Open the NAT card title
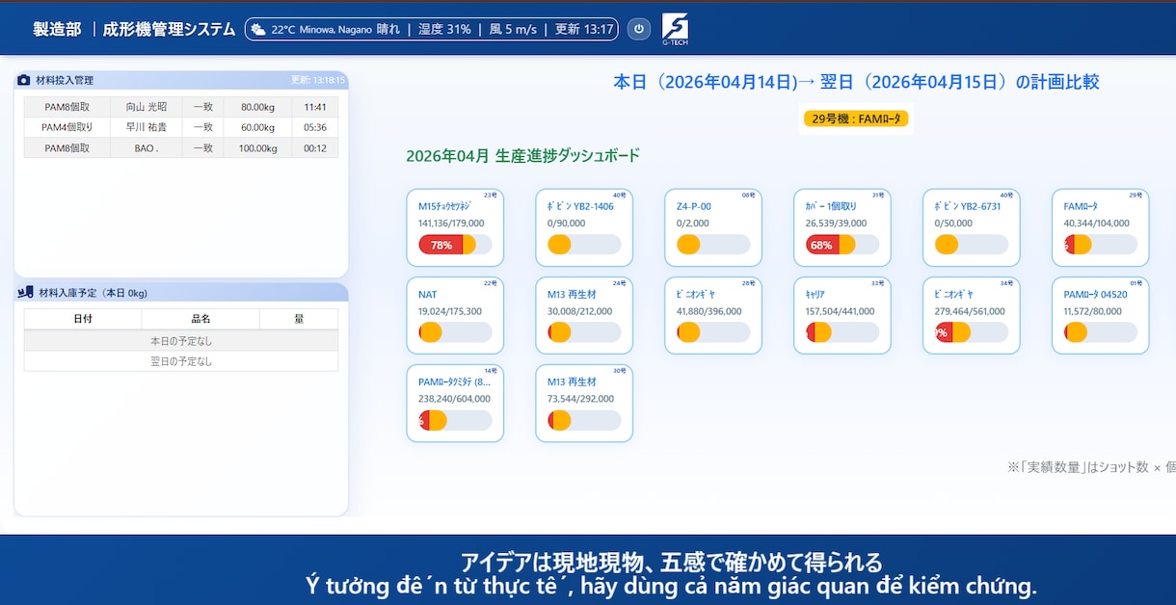The height and width of the screenshot is (605, 1176). click(x=428, y=295)
